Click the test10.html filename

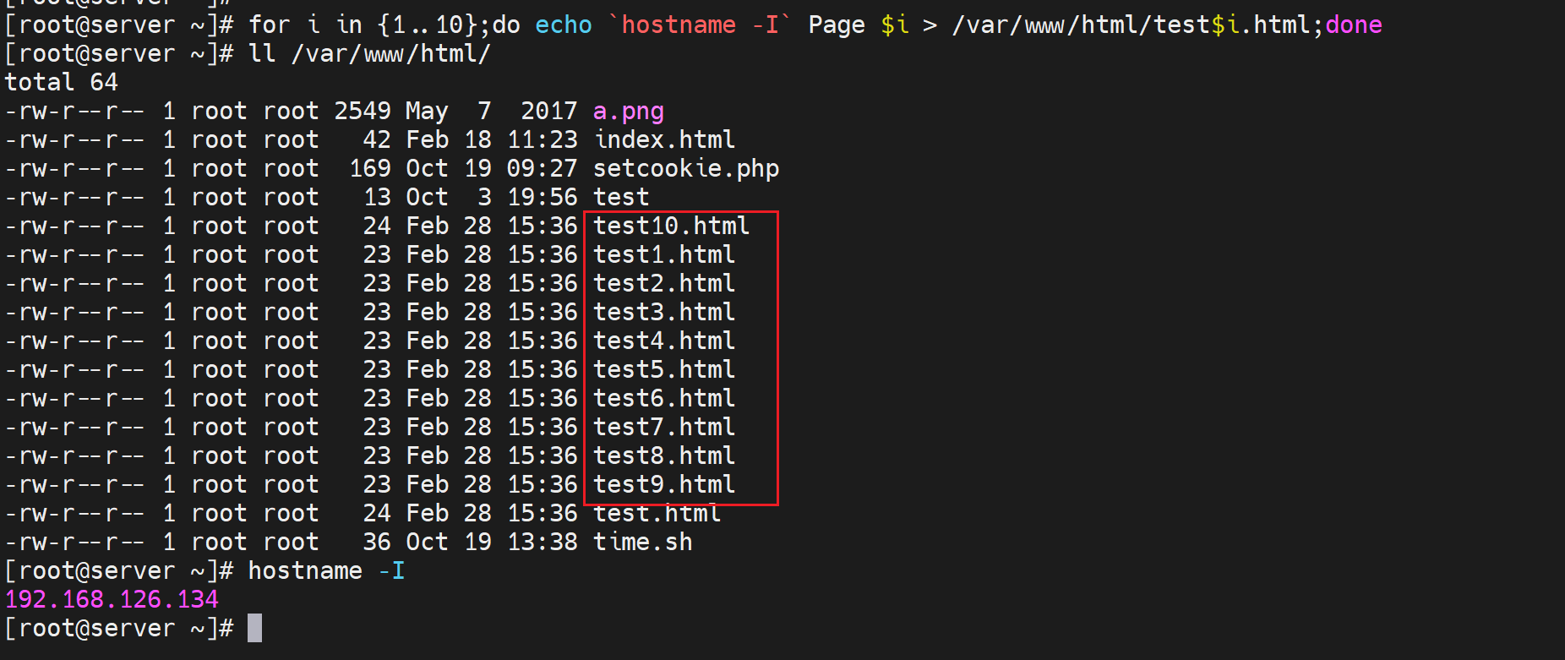point(671,226)
